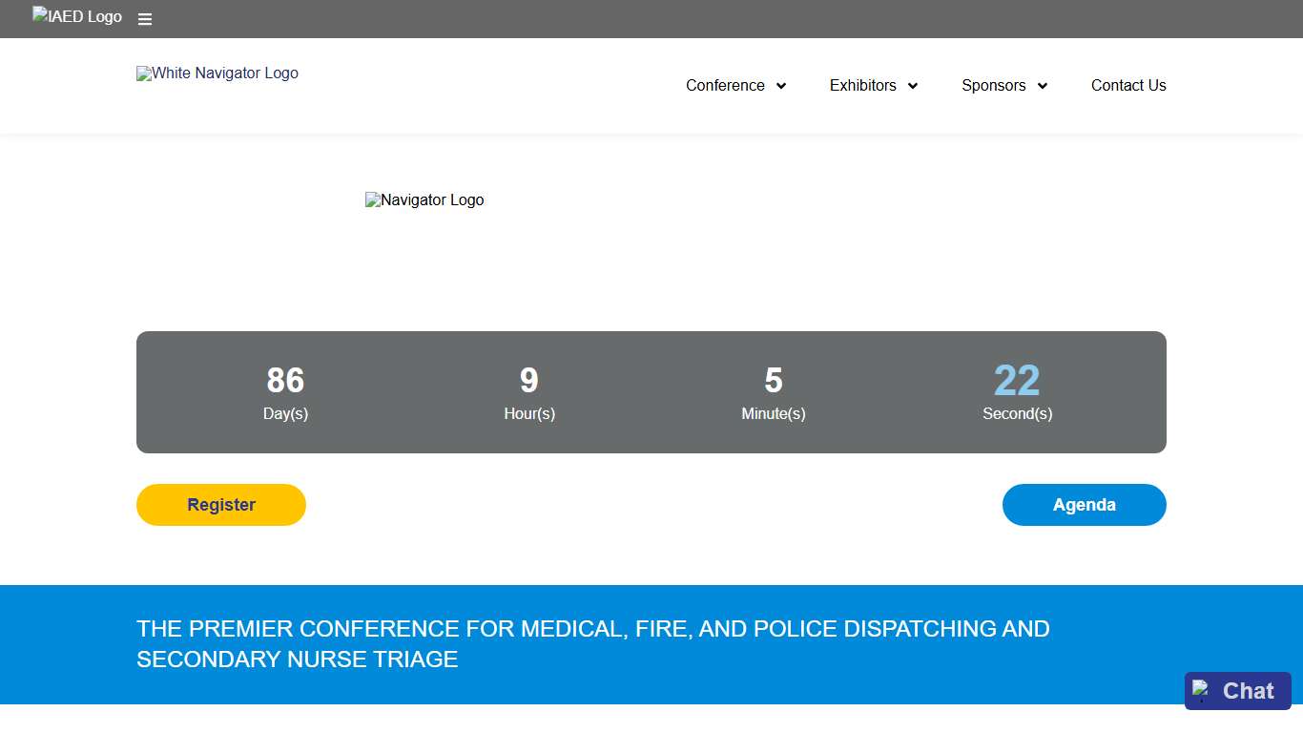The image size is (1303, 733).
Task: Expand the Conference dropdown chevron
Action: (x=781, y=86)
